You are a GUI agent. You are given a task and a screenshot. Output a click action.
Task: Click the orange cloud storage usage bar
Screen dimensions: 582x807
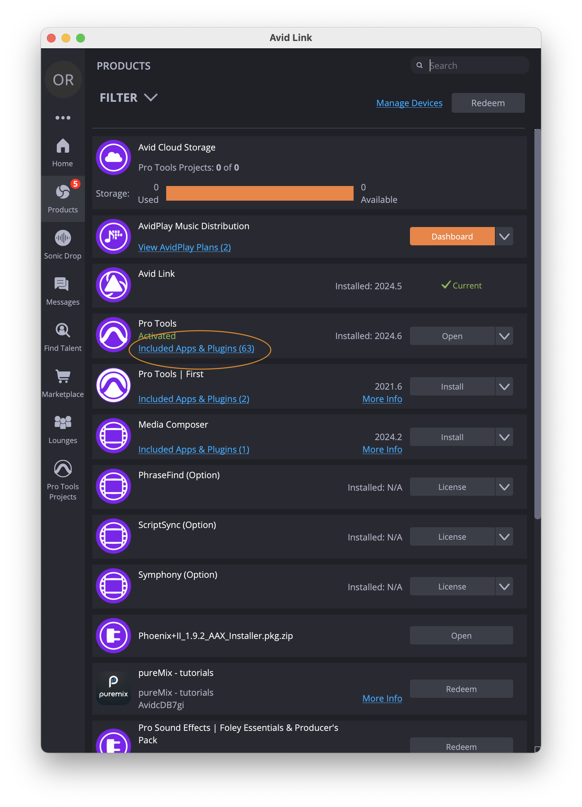pyautogui.click(x=260, y=193)
